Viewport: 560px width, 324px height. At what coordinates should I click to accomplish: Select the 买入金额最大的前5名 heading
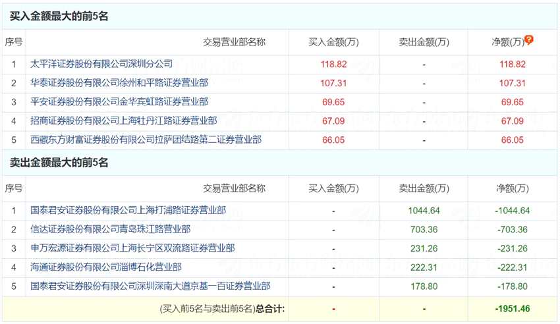pos(59,16)
